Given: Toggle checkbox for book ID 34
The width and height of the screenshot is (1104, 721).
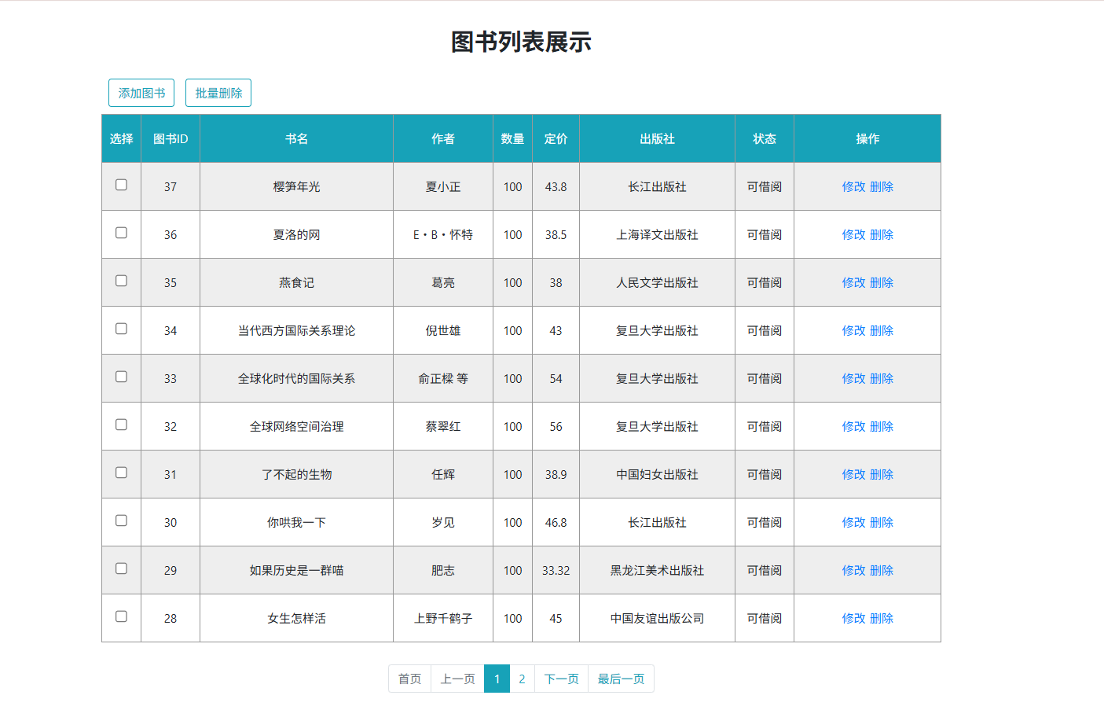Looking at the screenshot, I should click(121, 329).
